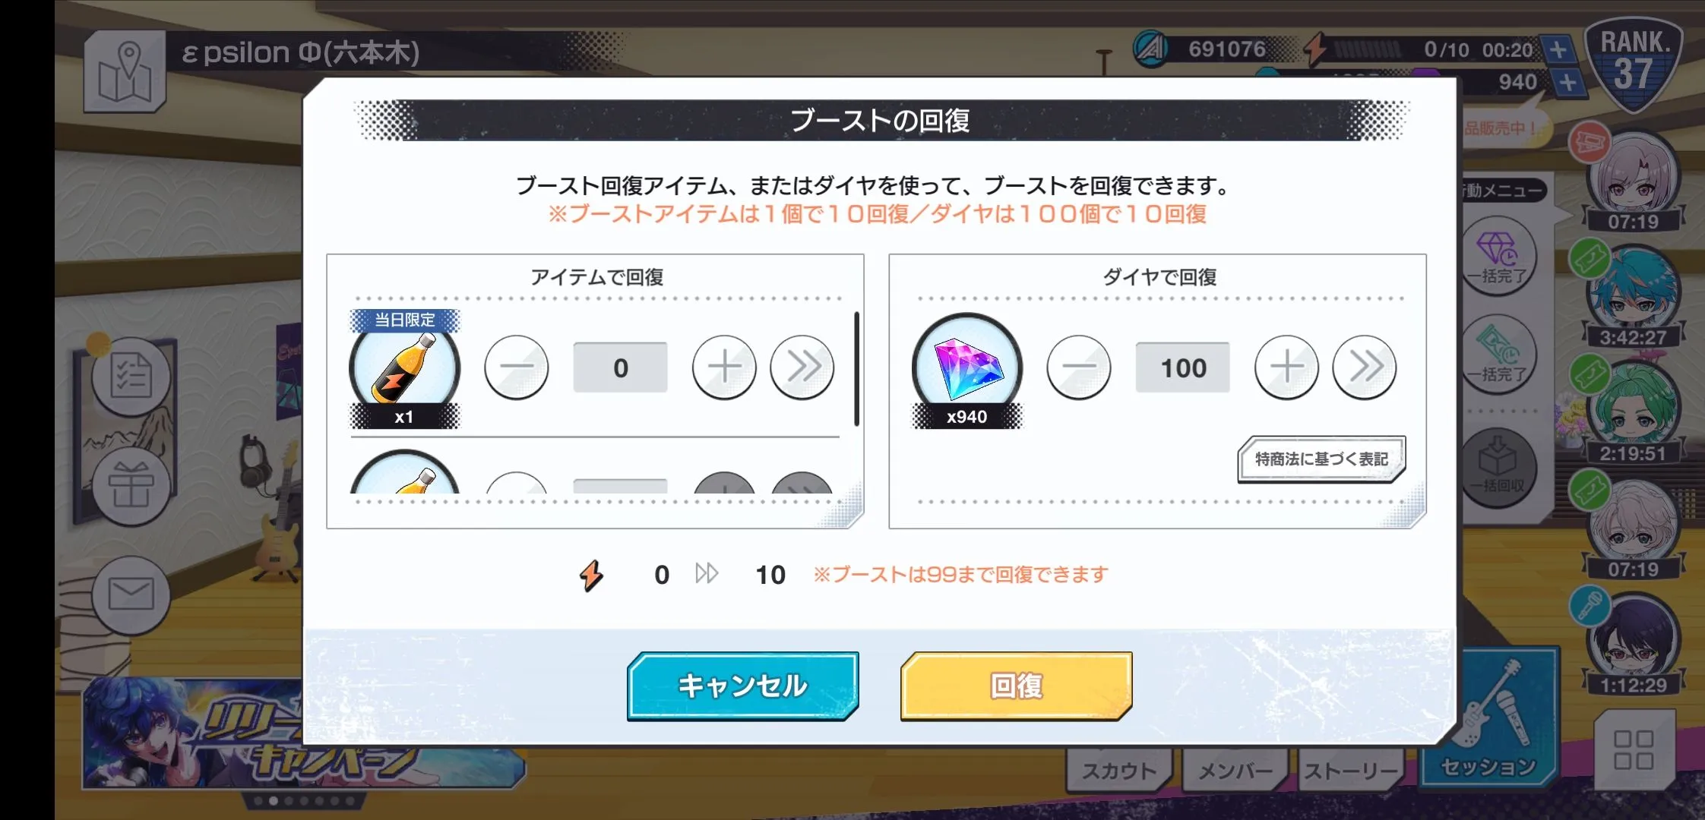Decrease boost item count with minus button
Image resolution: width=1705 pixels, height=820 pixels.
pos(517,367)
